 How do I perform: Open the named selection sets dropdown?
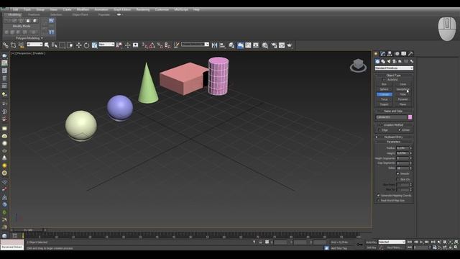pyautogui.click(x=195, y=45)
